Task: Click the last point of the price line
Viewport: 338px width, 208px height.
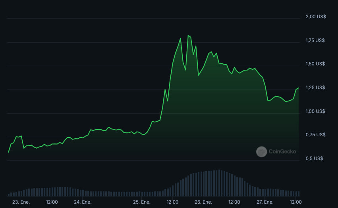Action: tap(298, 88)
